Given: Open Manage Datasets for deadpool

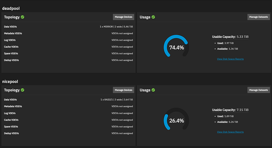Looking at the screenshot, I should pyautogui.click(x=259, y=17).
